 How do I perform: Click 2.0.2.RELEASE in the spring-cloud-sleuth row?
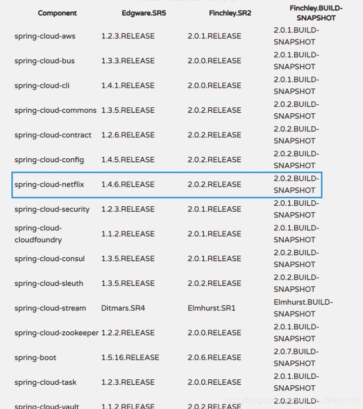tap(214, 283)
